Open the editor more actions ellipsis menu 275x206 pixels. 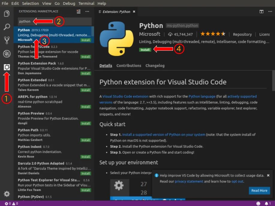coord(270,12)
